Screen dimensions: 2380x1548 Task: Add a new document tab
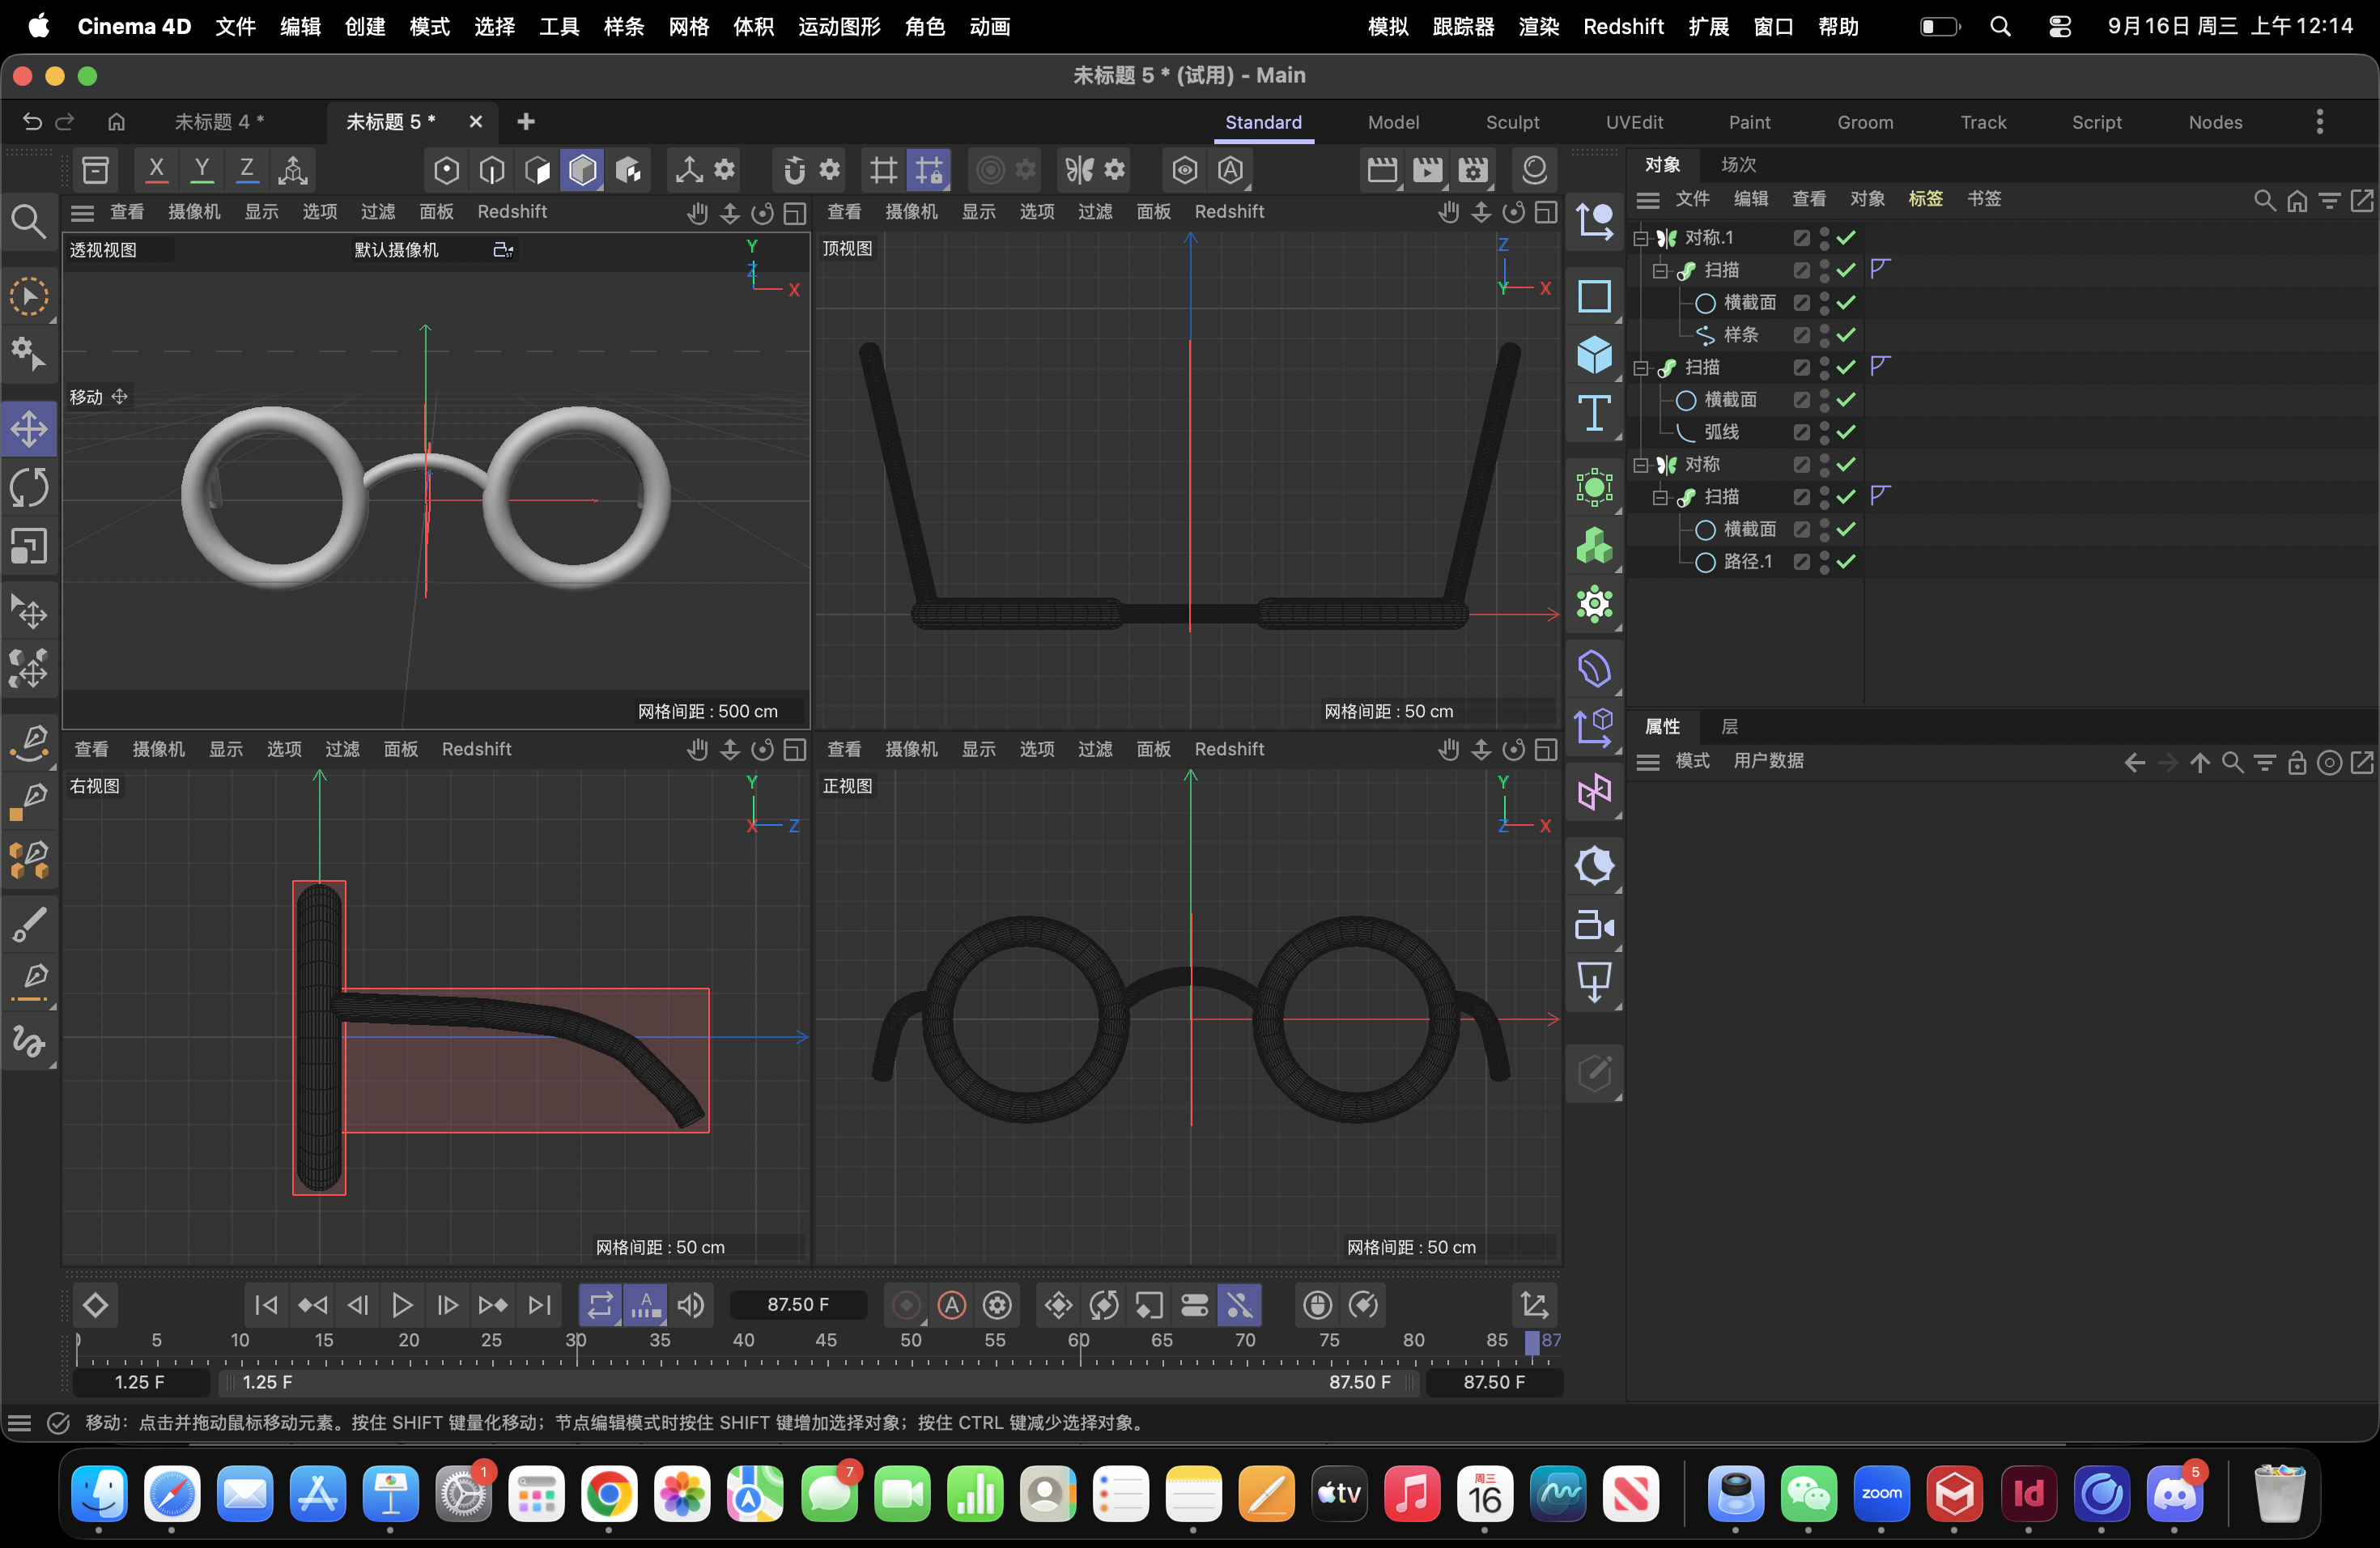(526, 122)
